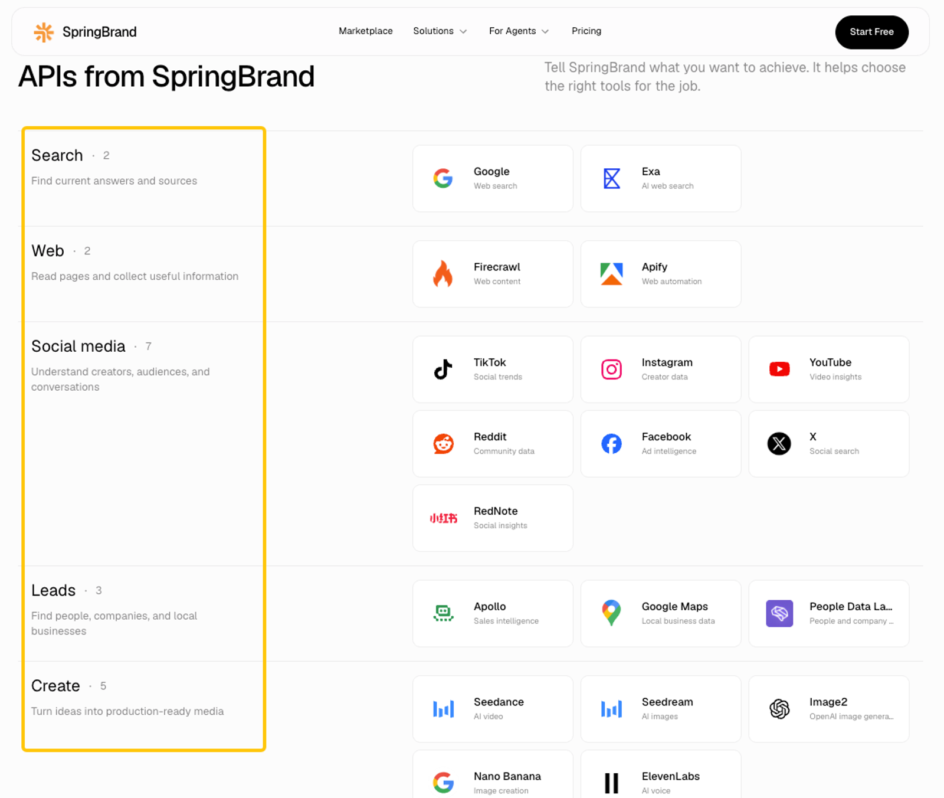Click the Facebook logo icon

611,444
